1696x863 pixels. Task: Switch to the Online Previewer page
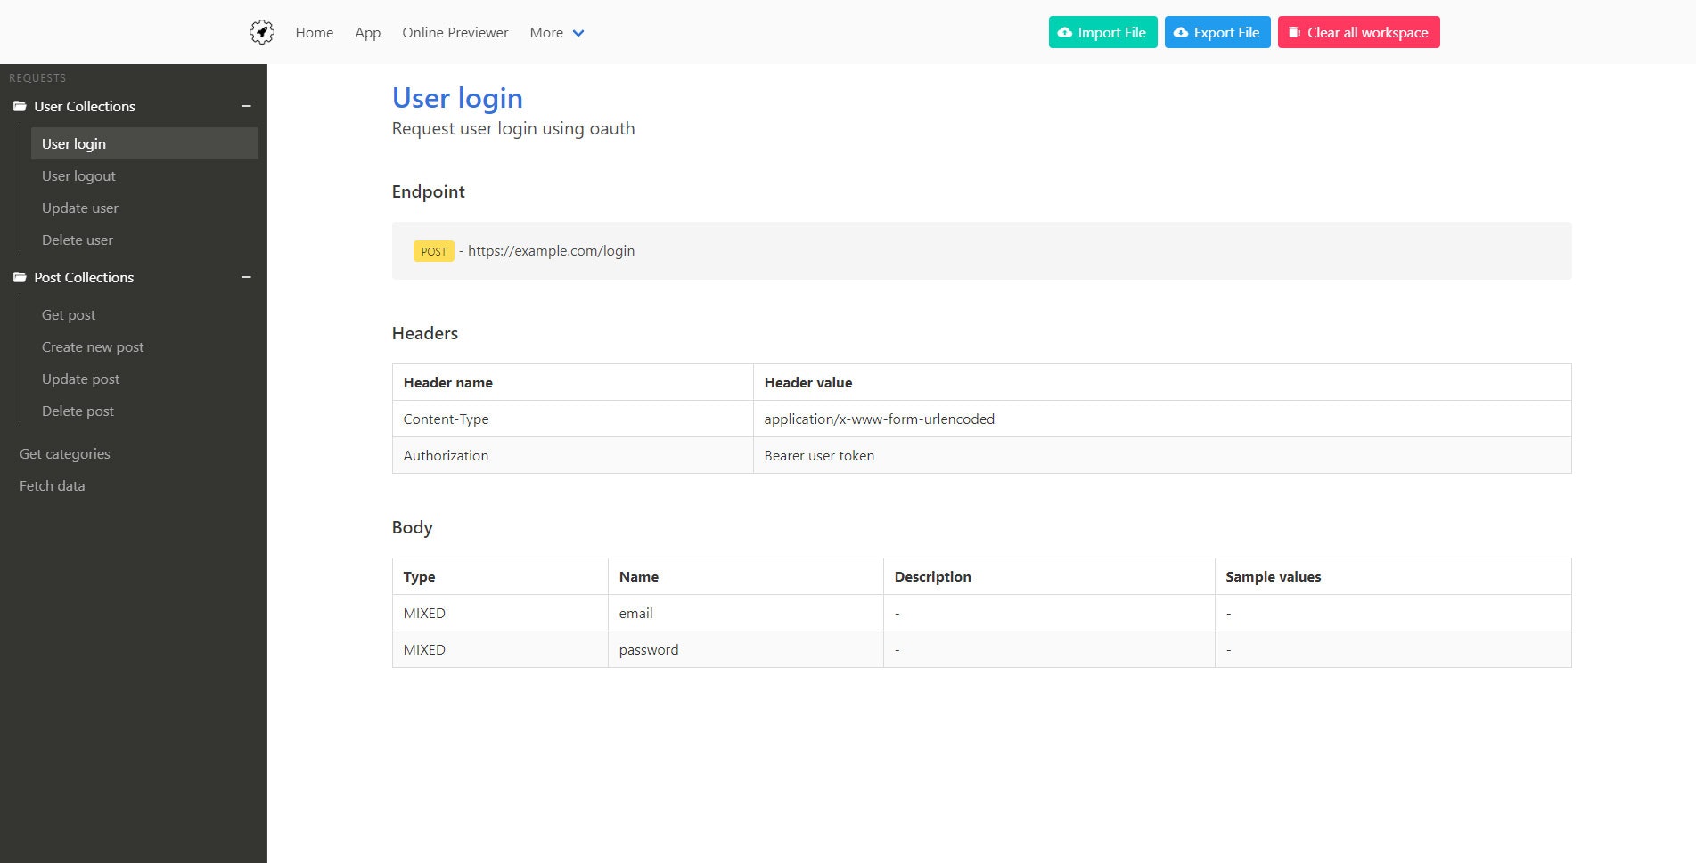[455, 32]
